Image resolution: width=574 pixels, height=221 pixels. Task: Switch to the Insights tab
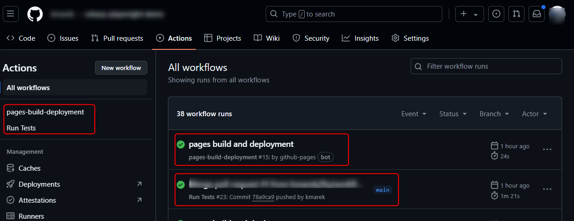tap(360, 38)
